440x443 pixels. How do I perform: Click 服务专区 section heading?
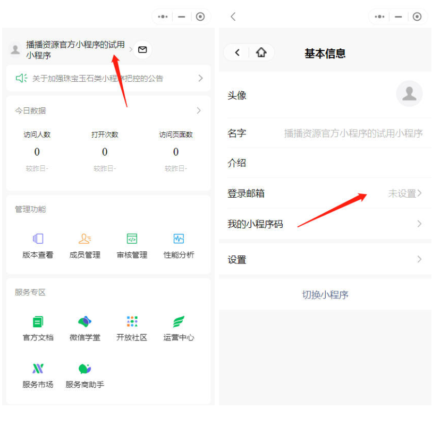(30, 292)
